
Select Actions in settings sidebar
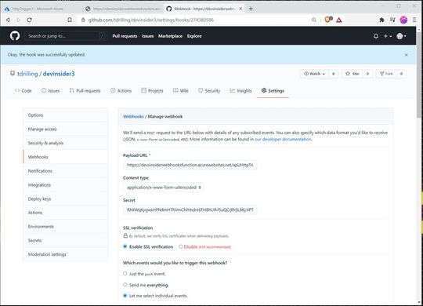66,213
